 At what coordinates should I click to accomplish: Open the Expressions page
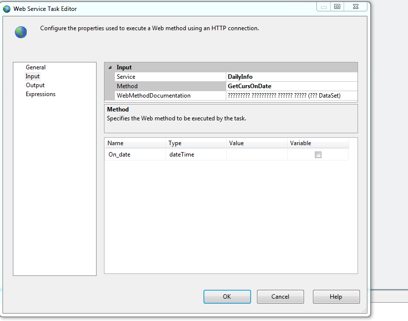pyautogui.click(x=41, y=94)
